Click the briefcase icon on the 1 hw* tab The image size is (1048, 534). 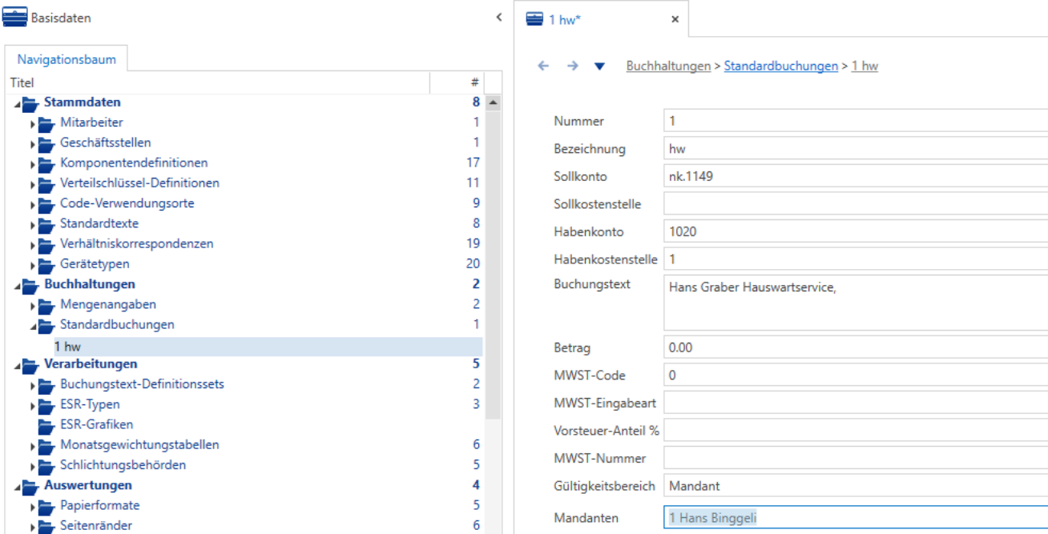pyautogui.click(x=534, y=19)
